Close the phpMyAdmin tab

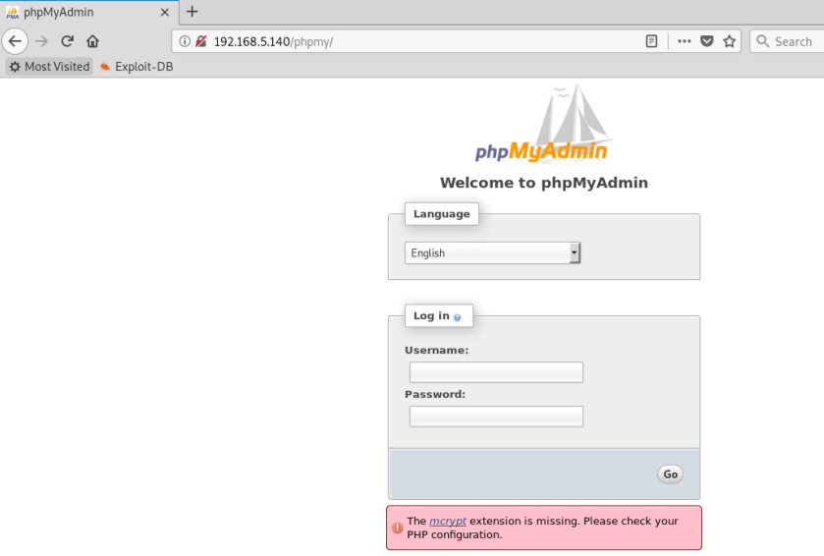coord(165,12)
